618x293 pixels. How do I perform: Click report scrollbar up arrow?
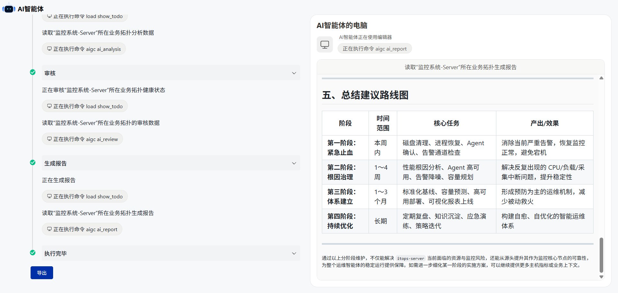[x=601, y=78]
